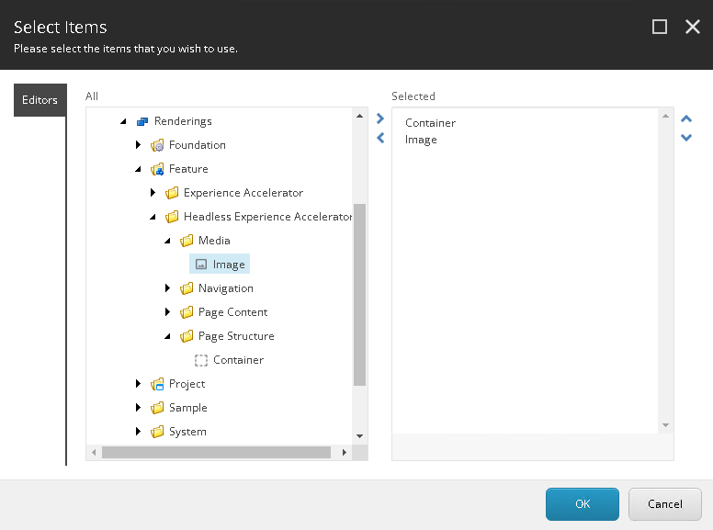Click the System folder icon
713x530 pixels.
(x=157, y=432)
